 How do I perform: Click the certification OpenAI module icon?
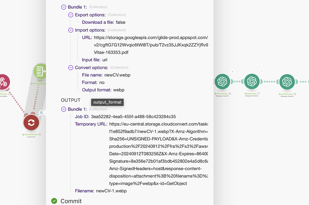click(x=287, y=82)
